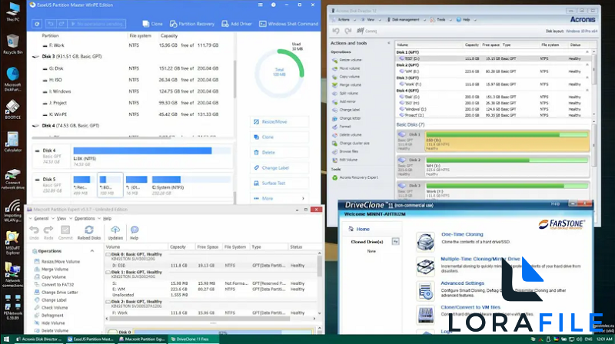Select the K: WinPE partition row in EaseUS

(x=131, y=114)
